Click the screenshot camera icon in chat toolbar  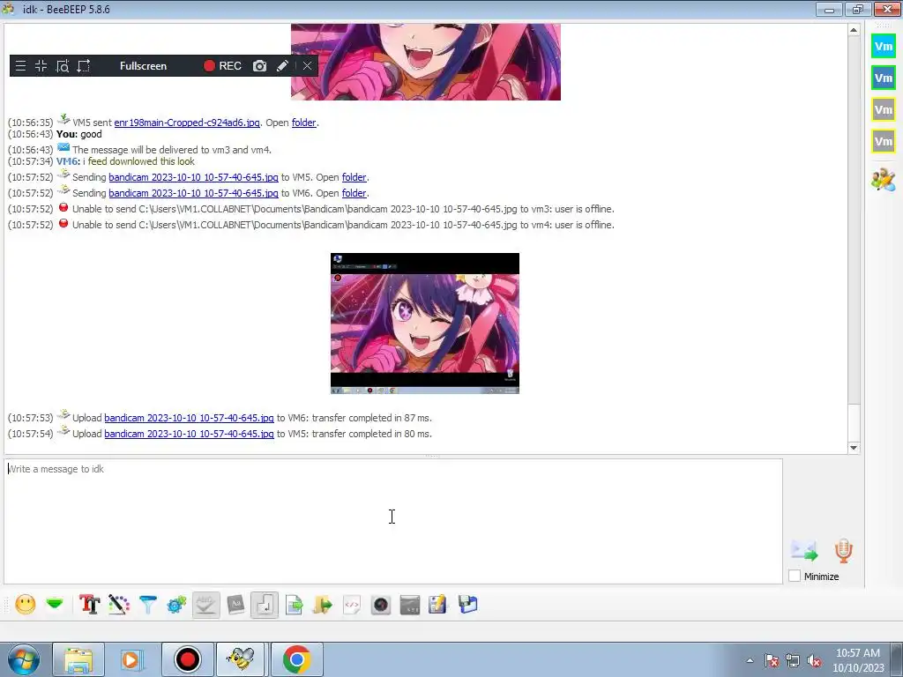pyautogui.click(x=381, y=605)
